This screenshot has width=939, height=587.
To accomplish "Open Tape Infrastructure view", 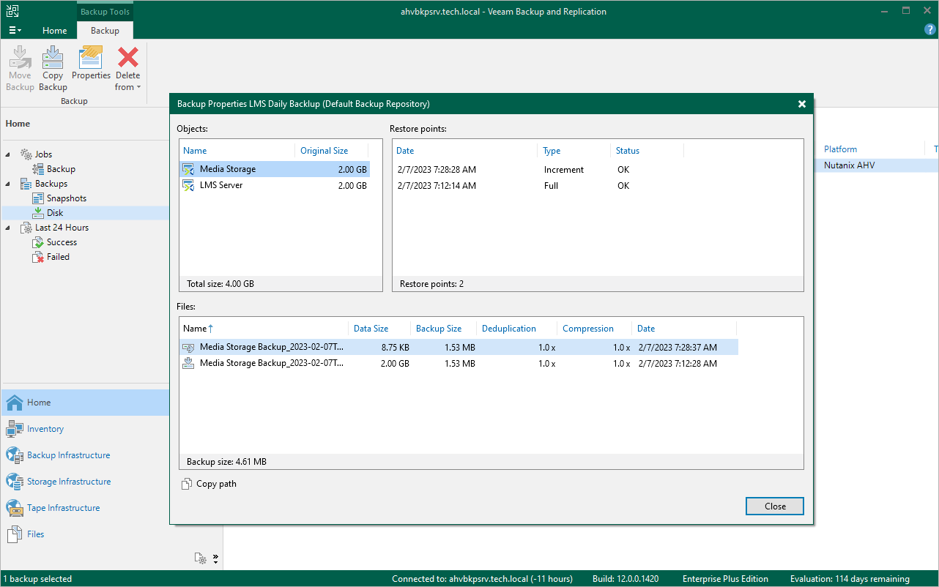I will [63, 508].
